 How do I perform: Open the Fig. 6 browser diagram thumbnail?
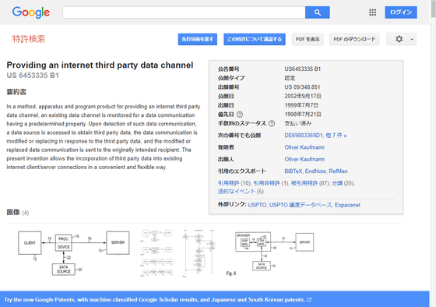[x=270, y=253]
